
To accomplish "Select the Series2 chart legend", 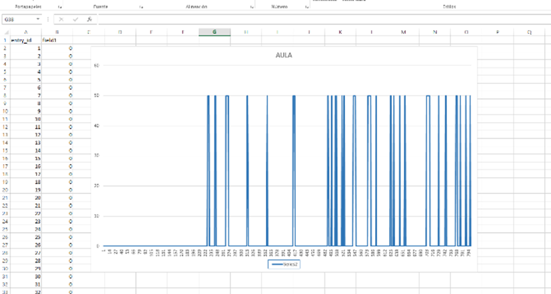I will (284, 264).
